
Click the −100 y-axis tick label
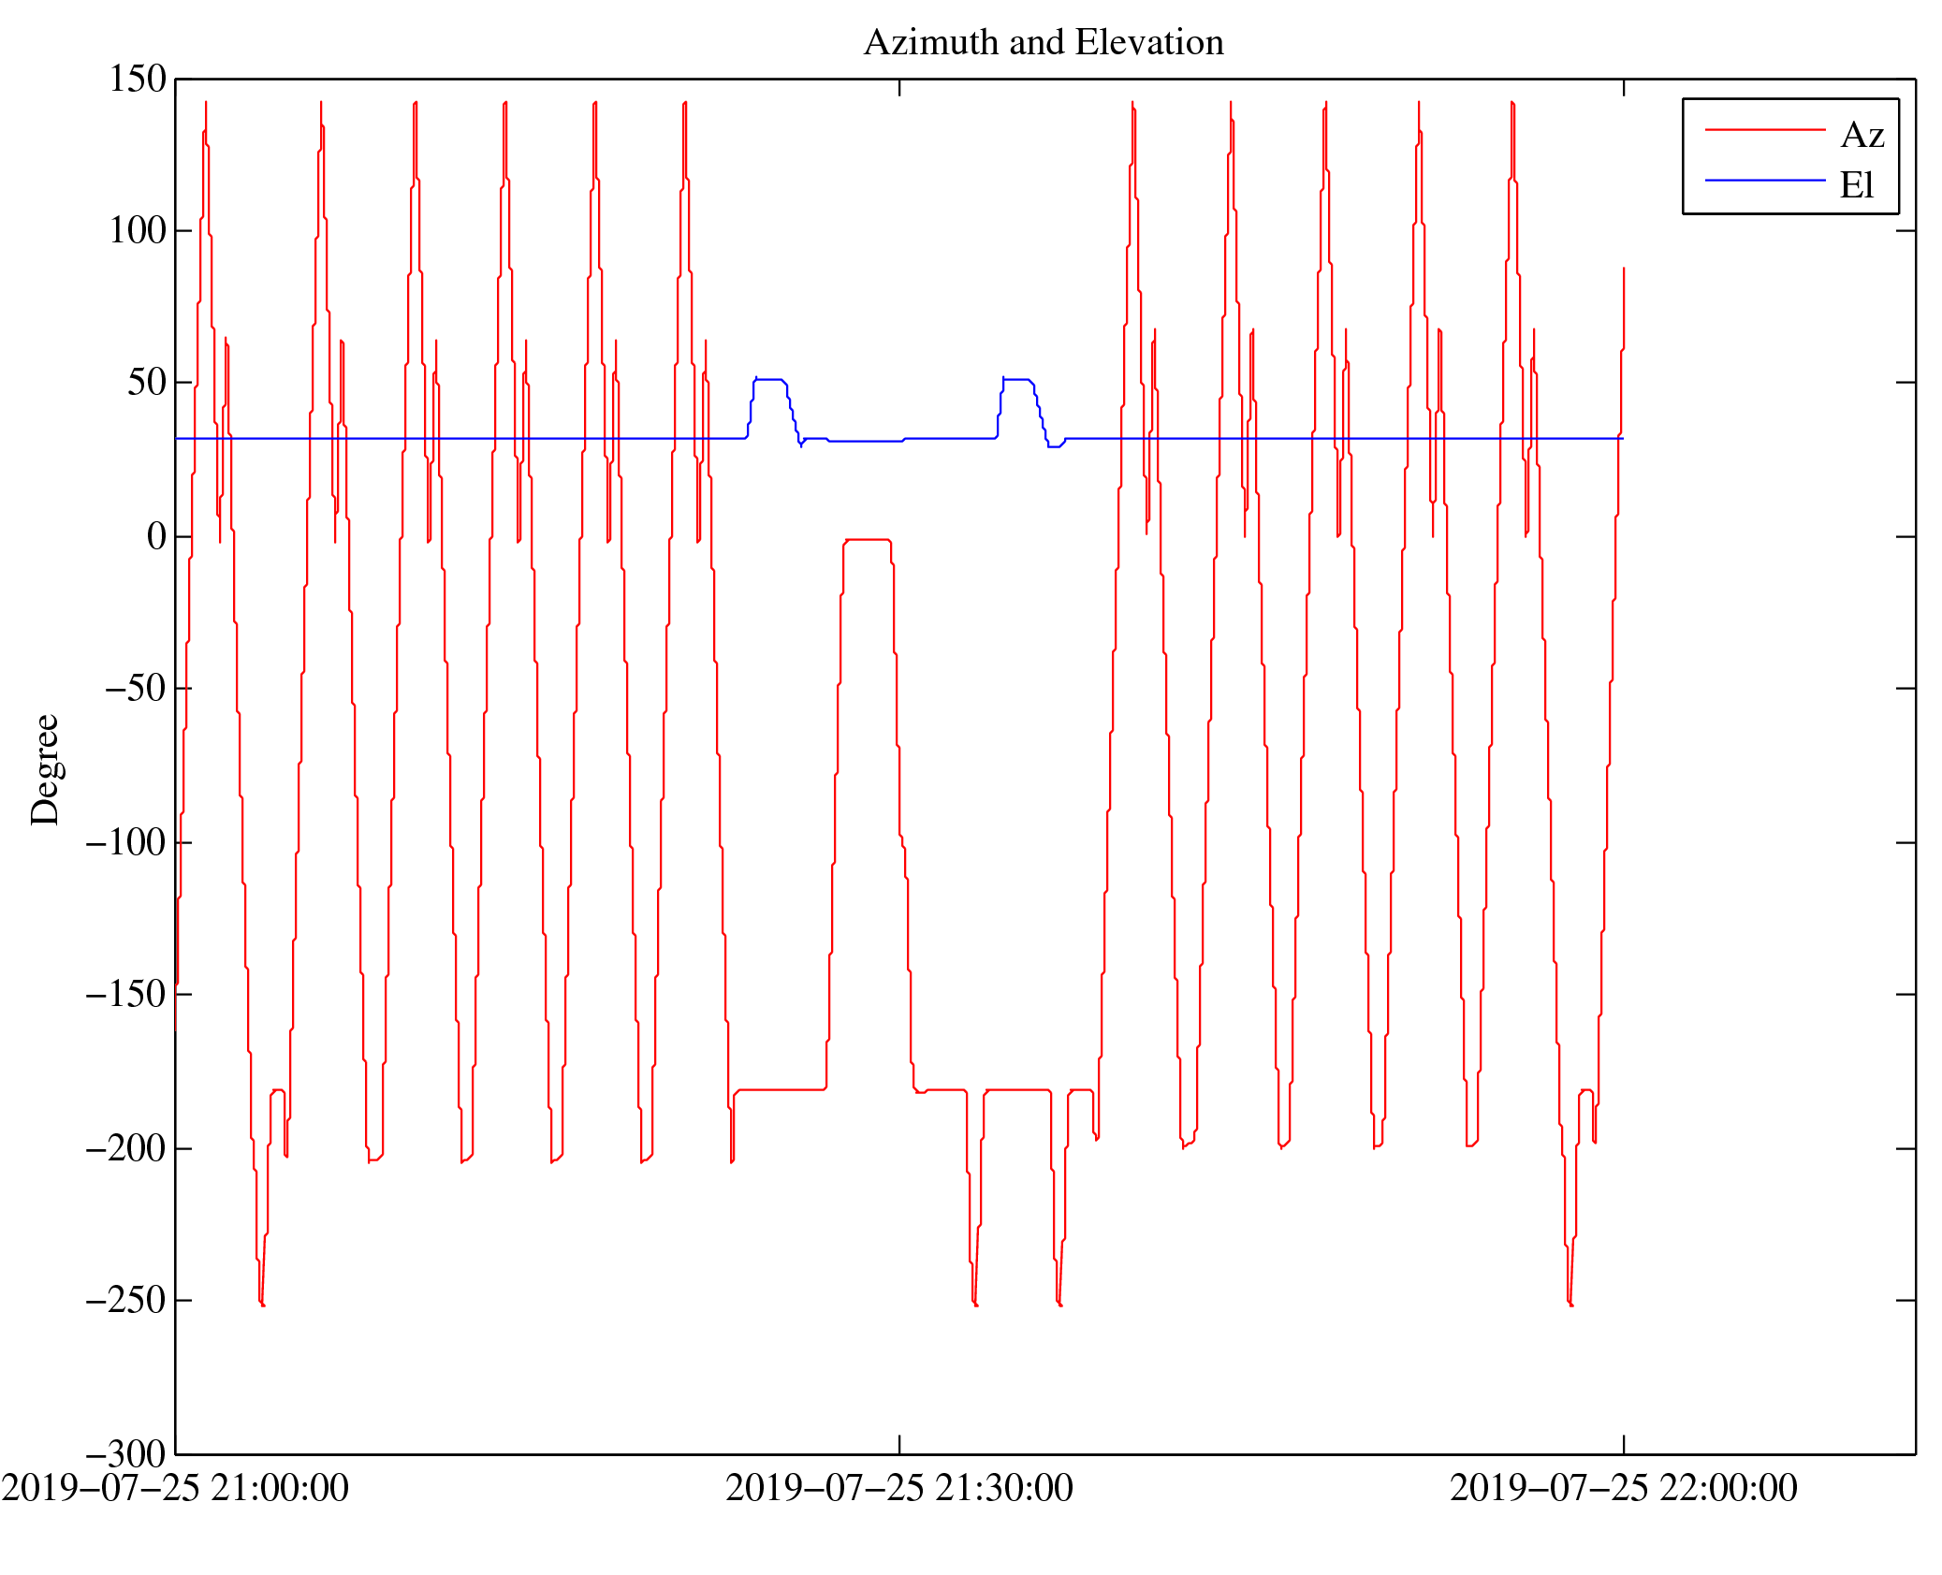125,842
